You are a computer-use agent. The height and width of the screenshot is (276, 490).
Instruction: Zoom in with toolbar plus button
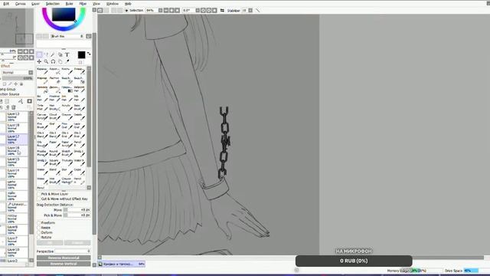[x=171, y=10]
